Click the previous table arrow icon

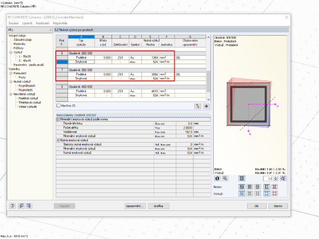click(21, 206)
